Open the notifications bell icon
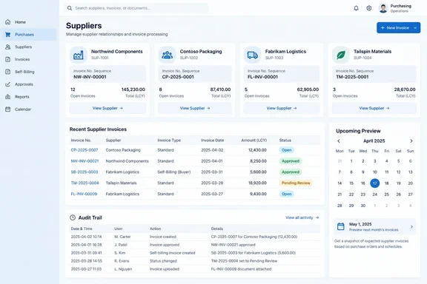Image resolution: width=427 pixels, height=284 pixels. [356, 8]
